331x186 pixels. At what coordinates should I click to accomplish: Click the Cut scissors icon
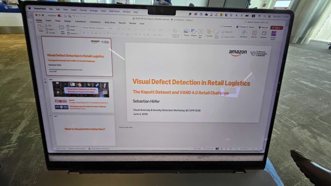click(x=47, y=25)
